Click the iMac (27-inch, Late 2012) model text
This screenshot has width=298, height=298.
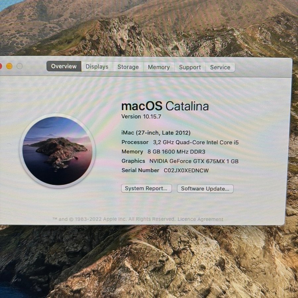click(156, 133)
